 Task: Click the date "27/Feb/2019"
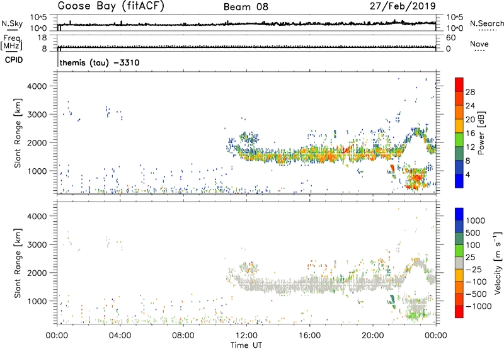(x=403, y=6)
